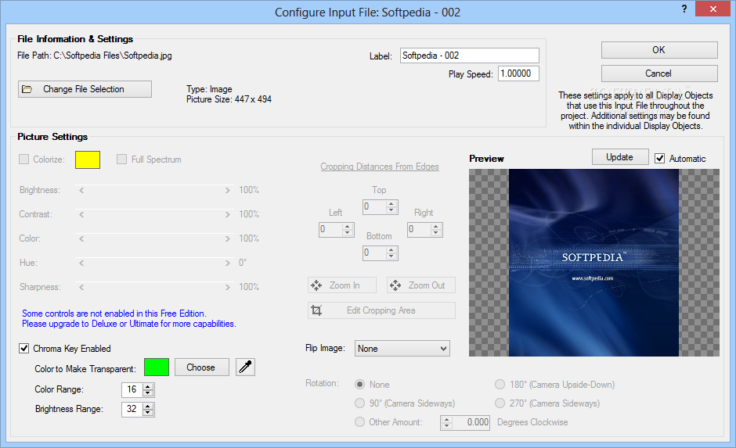Viewport: 736px width, 448px height.
Task: Open the Flip Image dropdown
Action: [402, 348]
